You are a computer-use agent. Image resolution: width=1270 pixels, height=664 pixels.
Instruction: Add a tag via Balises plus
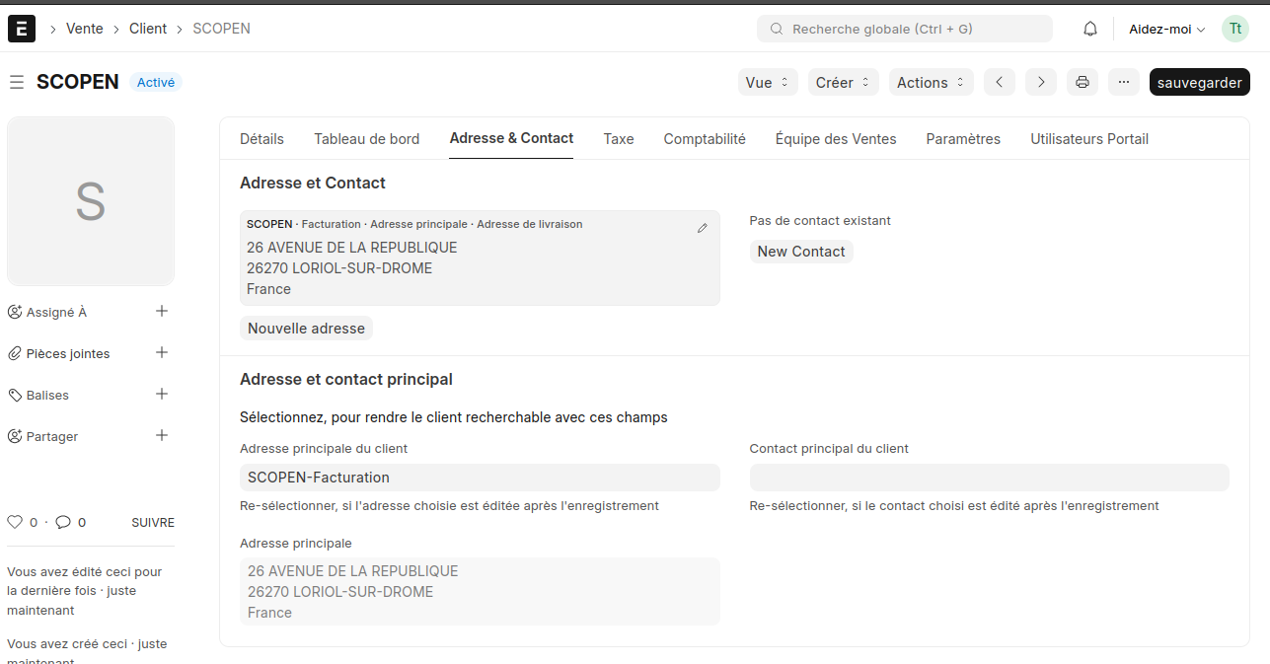pos(163,394)
